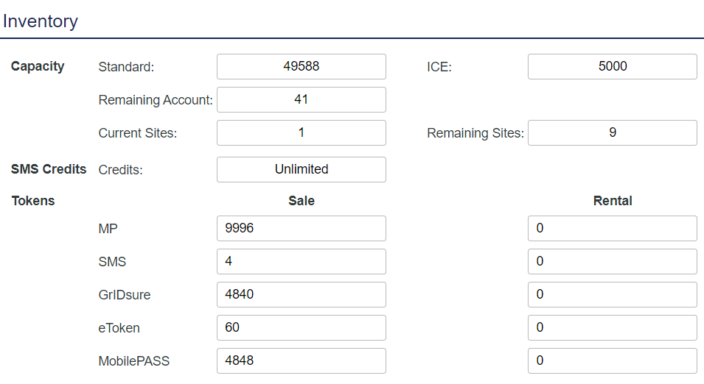The image size is (704, 384).
Task: Click the Rental column header
Action: [613, 201]
